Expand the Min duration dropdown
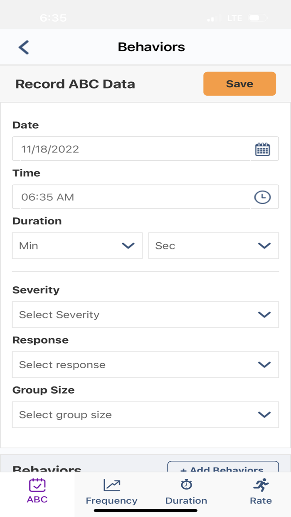 point(77,246)
